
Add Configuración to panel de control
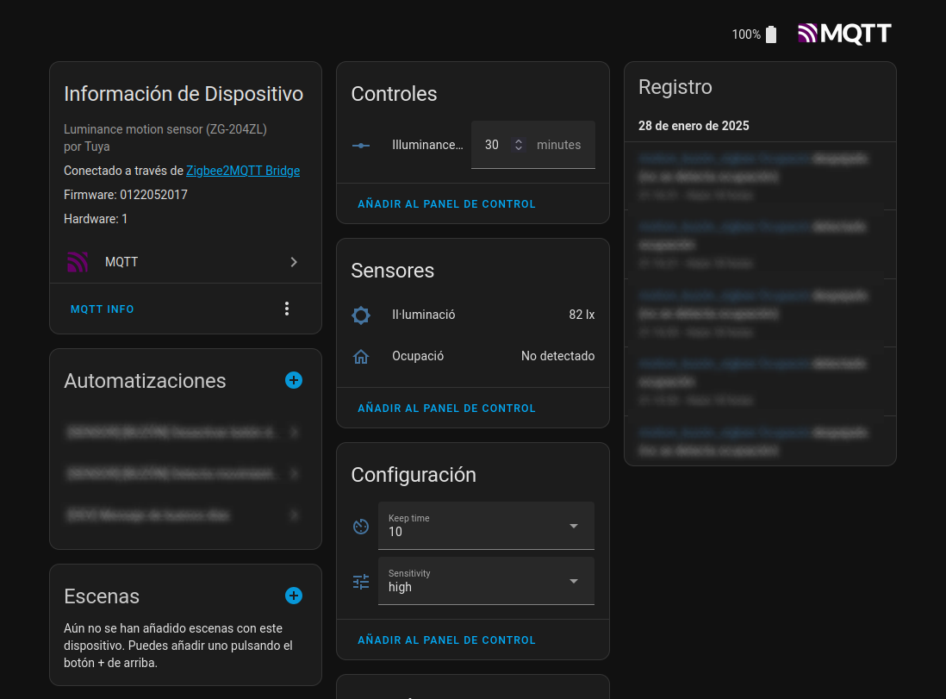(446, 640)
